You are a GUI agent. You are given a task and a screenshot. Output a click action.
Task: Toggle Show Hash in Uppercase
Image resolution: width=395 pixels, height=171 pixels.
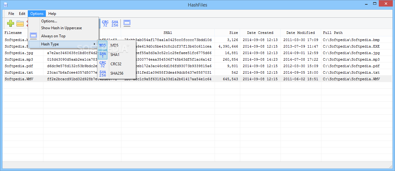click(64, 28)
